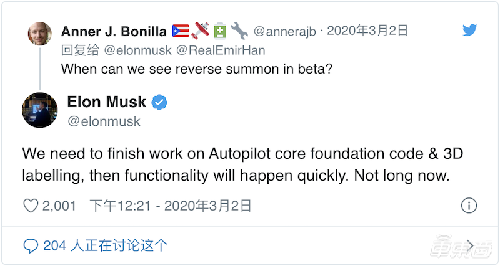The image size is (500, 266).
Task: Click the blue speech bubble icon
Action: (x=31, y=246)
